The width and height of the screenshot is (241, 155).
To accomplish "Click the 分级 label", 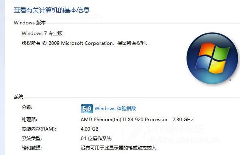I will (x=27, y=107).
